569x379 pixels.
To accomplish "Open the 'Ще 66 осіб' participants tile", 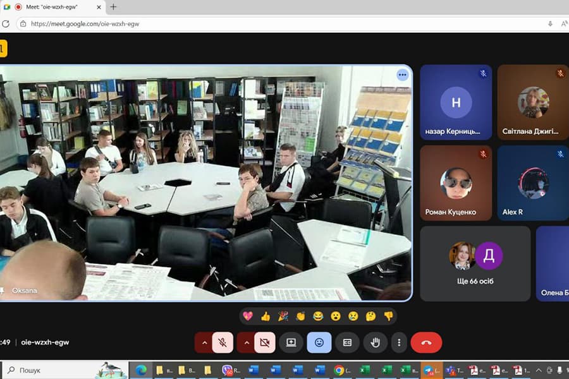I will 475,263.
